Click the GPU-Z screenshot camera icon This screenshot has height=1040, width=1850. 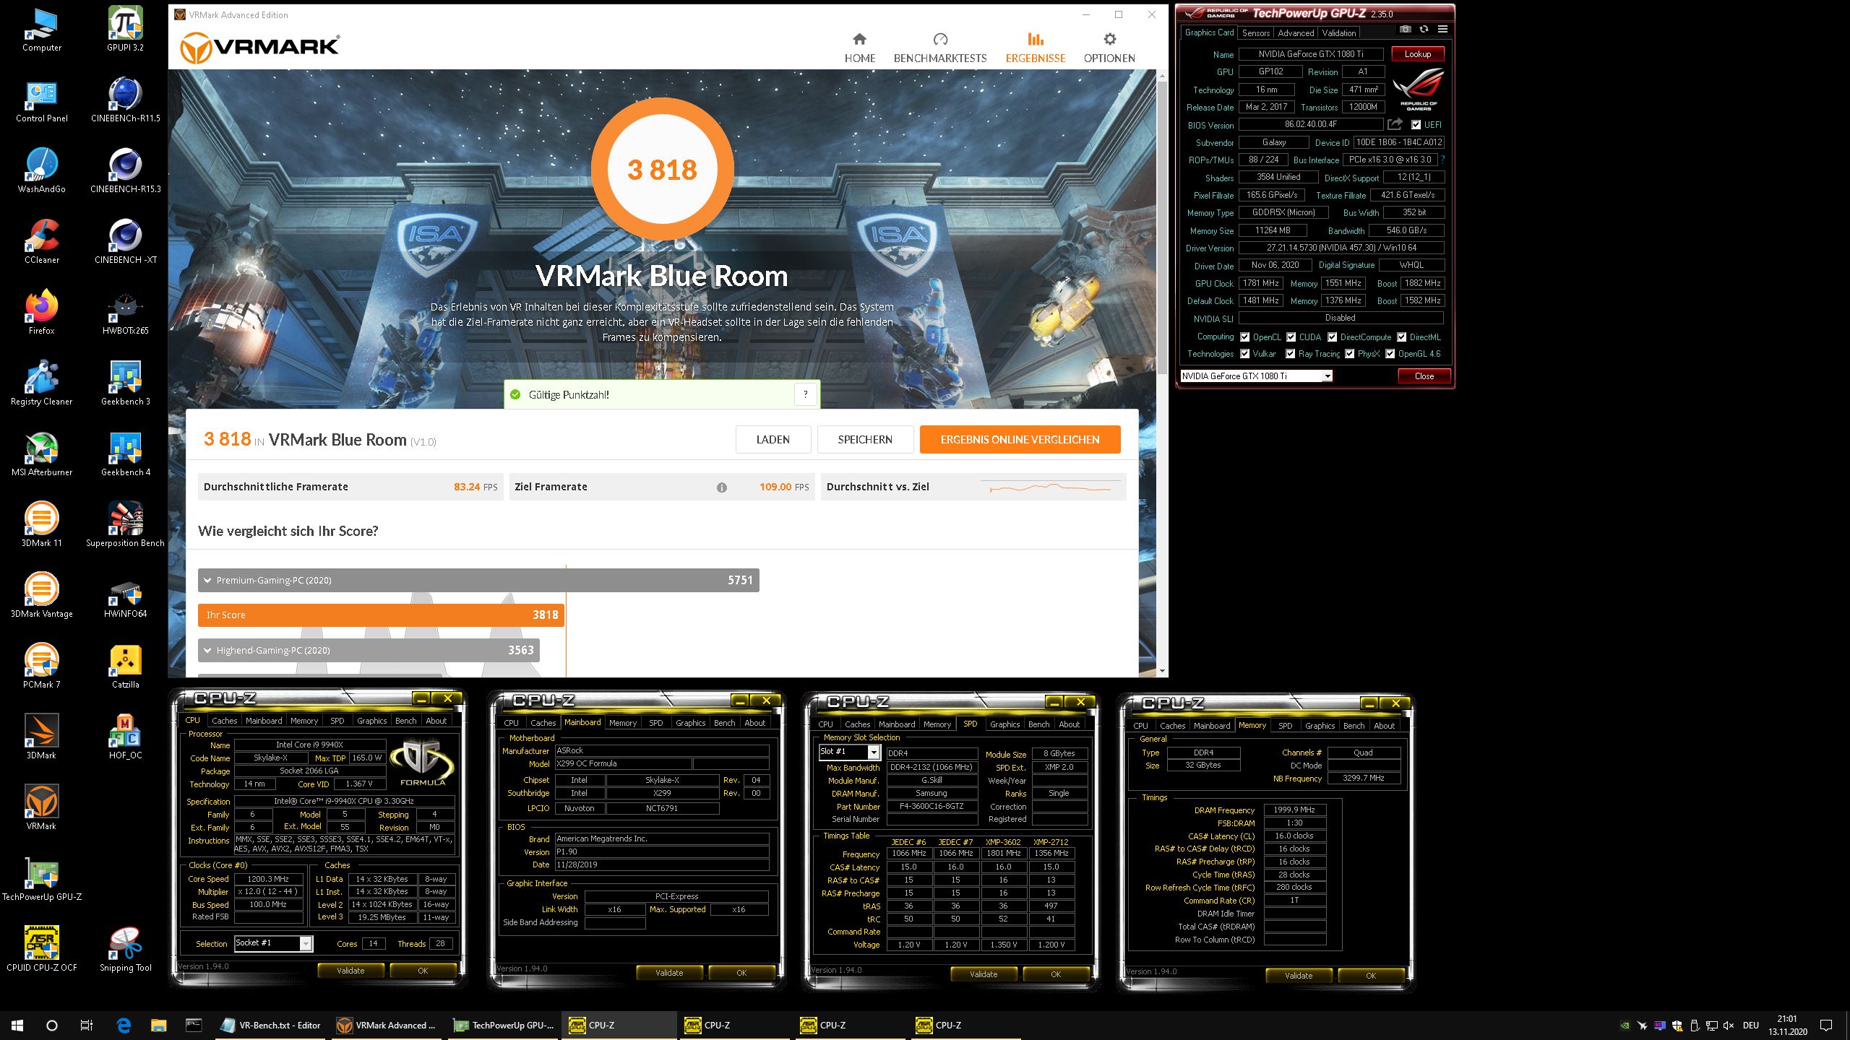click(1405, 30)
